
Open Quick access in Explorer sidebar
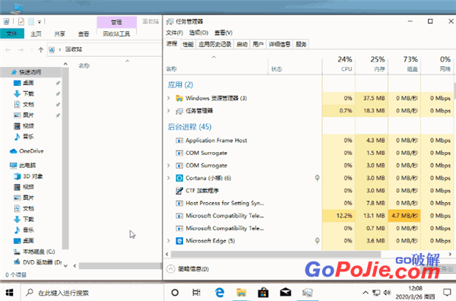[x=30, y=72]
